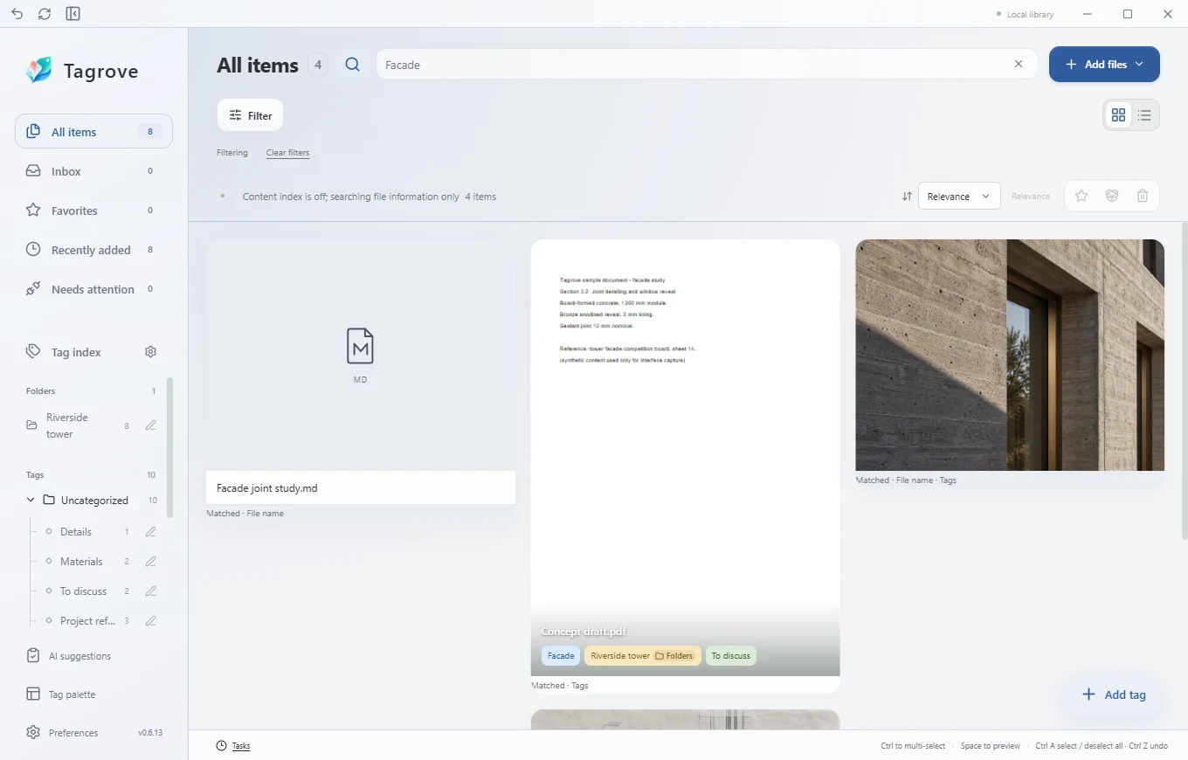This screenshot has width=1188, height=760.
Task: Open the Tag index
Action: [x=76, y=352]
